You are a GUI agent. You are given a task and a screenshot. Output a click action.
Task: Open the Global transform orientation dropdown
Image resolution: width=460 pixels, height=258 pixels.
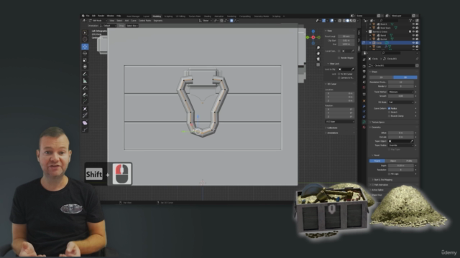coord(206,21)
